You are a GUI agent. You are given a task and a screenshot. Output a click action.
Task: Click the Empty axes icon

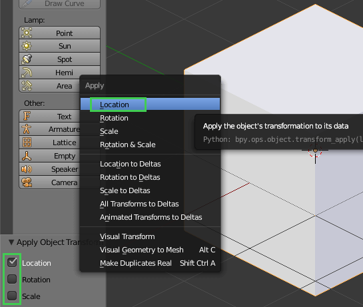[27, 156]
